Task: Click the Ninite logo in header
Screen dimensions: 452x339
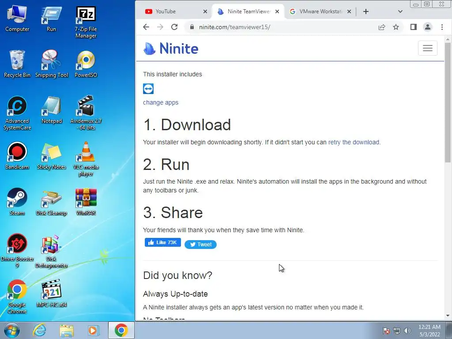Action: click(x=171, y=49)
